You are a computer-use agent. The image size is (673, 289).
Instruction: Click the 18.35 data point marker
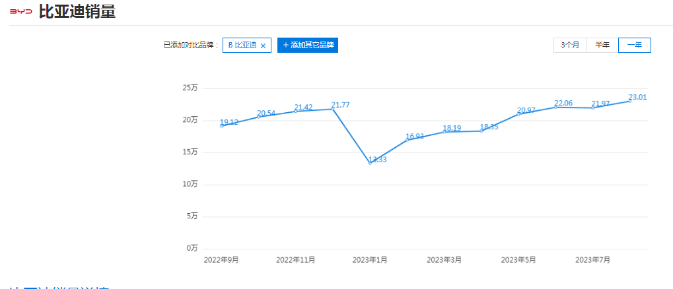click(481, 131)
